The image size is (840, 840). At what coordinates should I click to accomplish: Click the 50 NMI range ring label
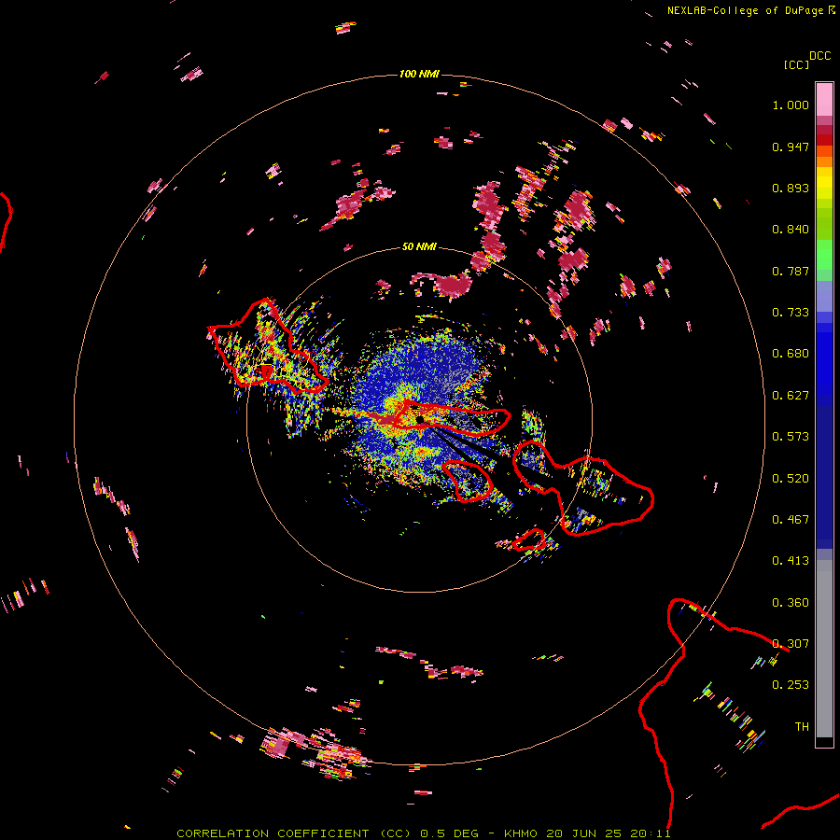(x=419, y=246)
